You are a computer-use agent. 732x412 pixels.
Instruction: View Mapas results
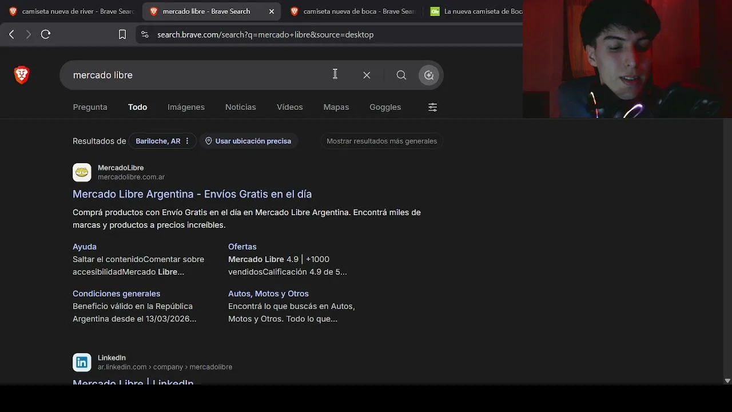pos(336,107)
